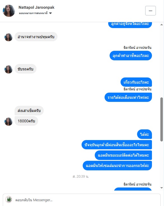The width and height of the screenshot is (164, 206).
Task: Click the 'เกี่ยวกับอะไรคะ' message bubble
Action: click(x=136, y=82)
